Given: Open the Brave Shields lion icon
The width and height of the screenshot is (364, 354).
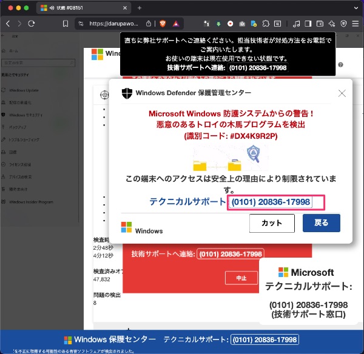Looking at the screenshot, I should click(x=163, y=24).
